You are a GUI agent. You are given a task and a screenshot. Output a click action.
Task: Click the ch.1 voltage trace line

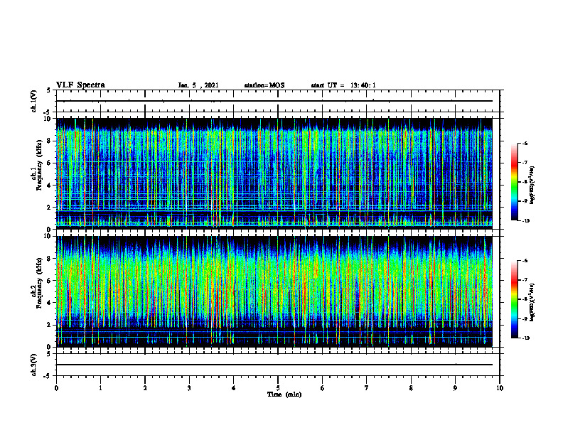(x=274, y=101)
